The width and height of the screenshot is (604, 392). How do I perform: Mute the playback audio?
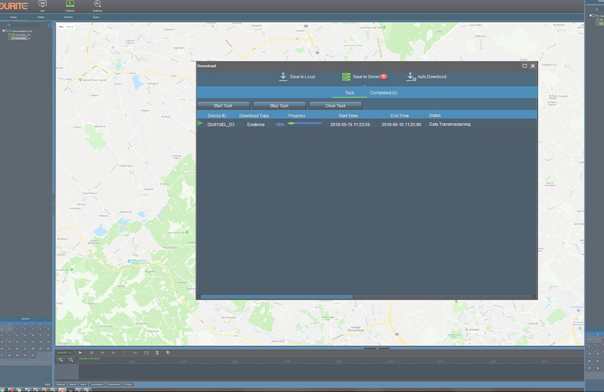(x=135, y=352)
